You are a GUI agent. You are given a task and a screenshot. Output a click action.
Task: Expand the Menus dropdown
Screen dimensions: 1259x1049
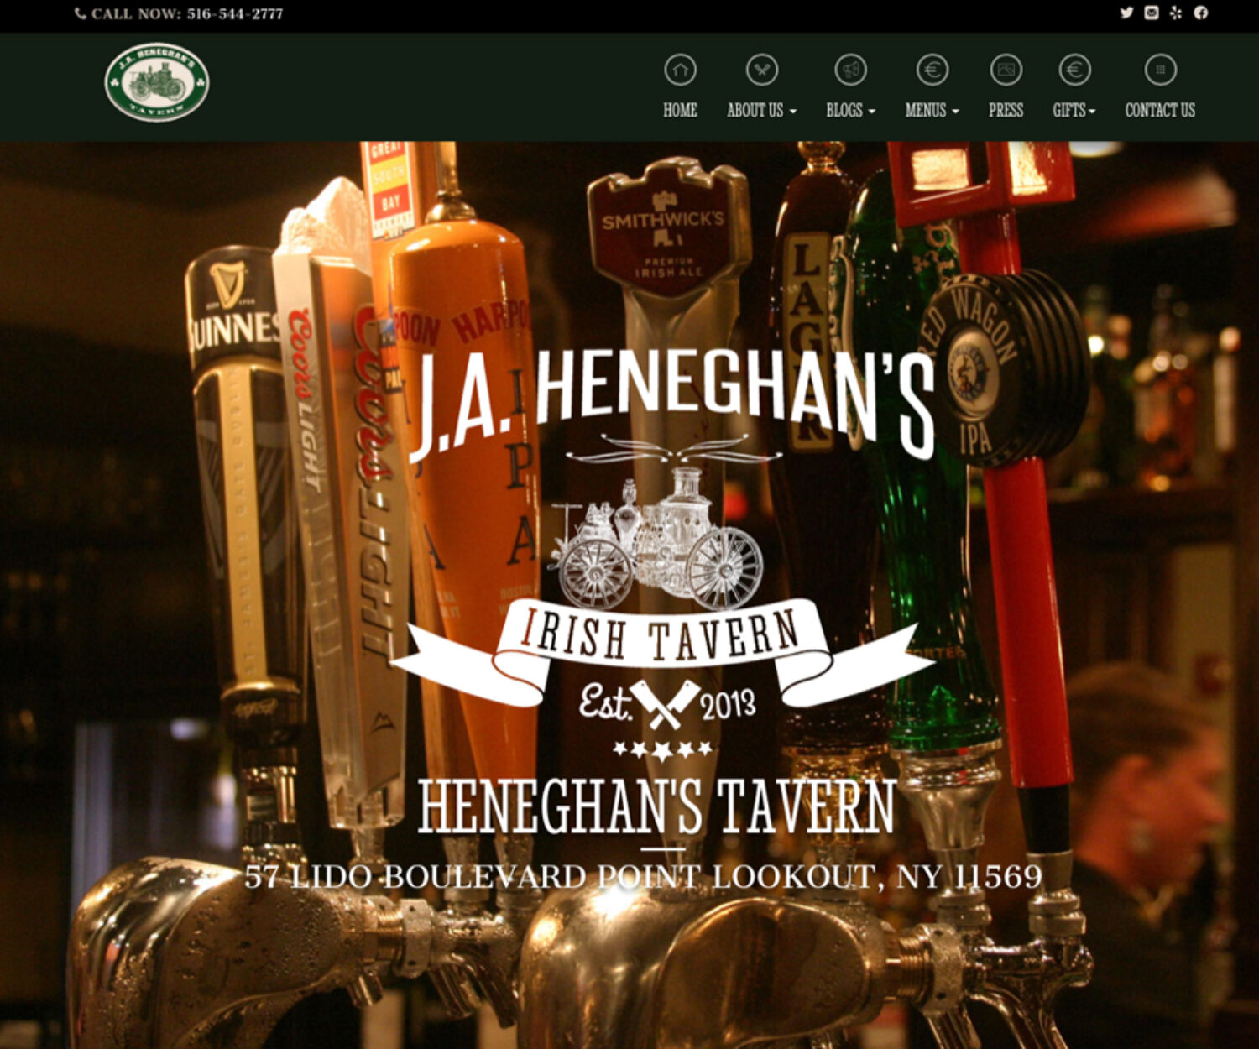[932, 111]
